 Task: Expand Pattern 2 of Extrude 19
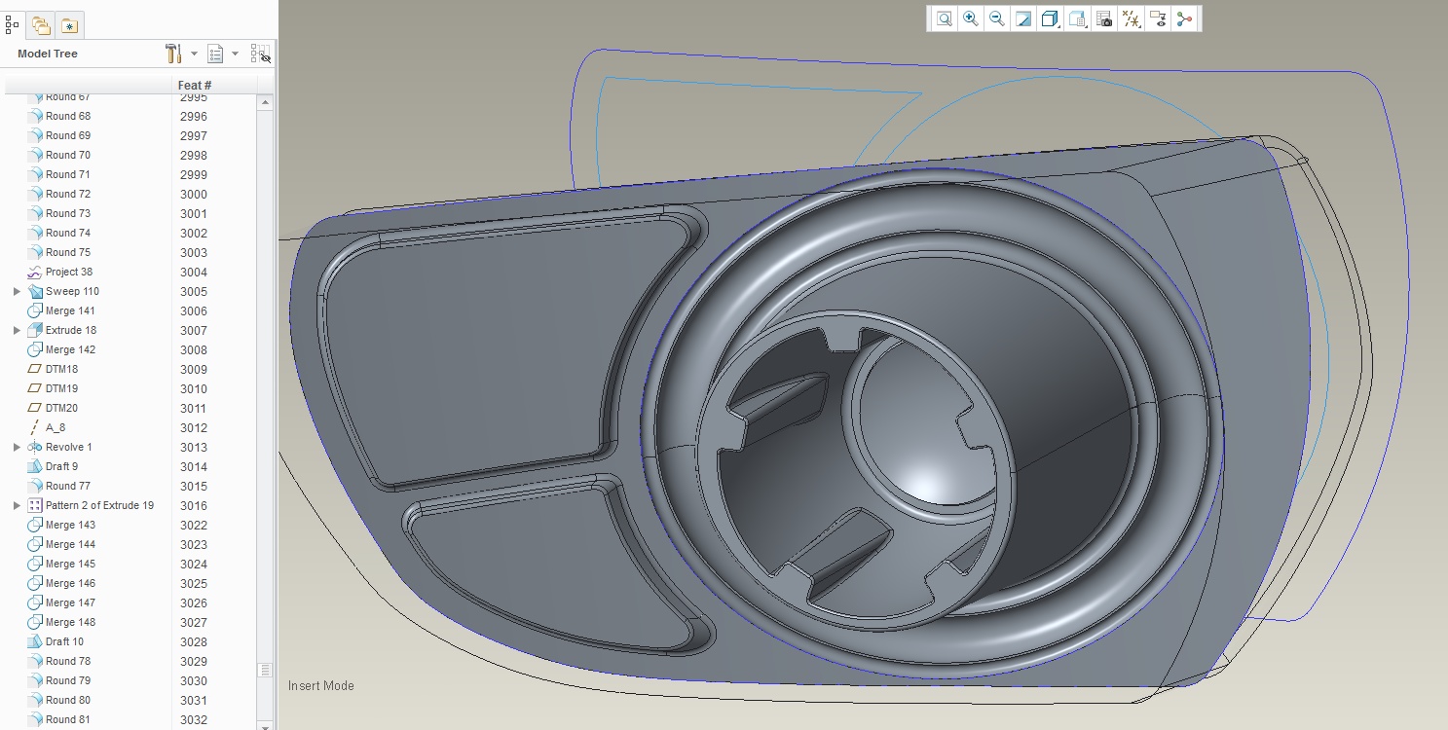pyautogui.click(x=17, y=505)
